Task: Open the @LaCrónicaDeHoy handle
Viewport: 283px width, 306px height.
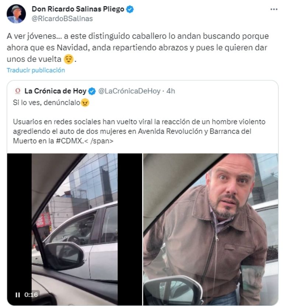Action: coord(129,91)
